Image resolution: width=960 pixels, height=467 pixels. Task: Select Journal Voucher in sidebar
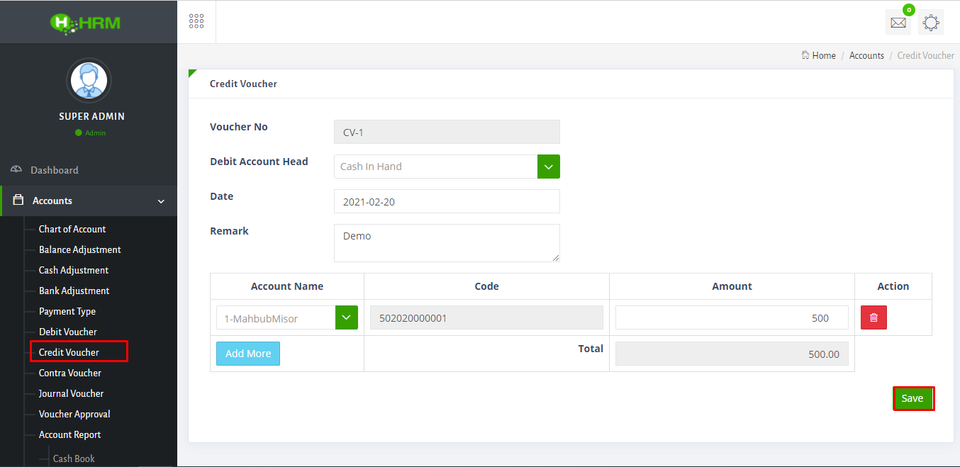point(71,393)
